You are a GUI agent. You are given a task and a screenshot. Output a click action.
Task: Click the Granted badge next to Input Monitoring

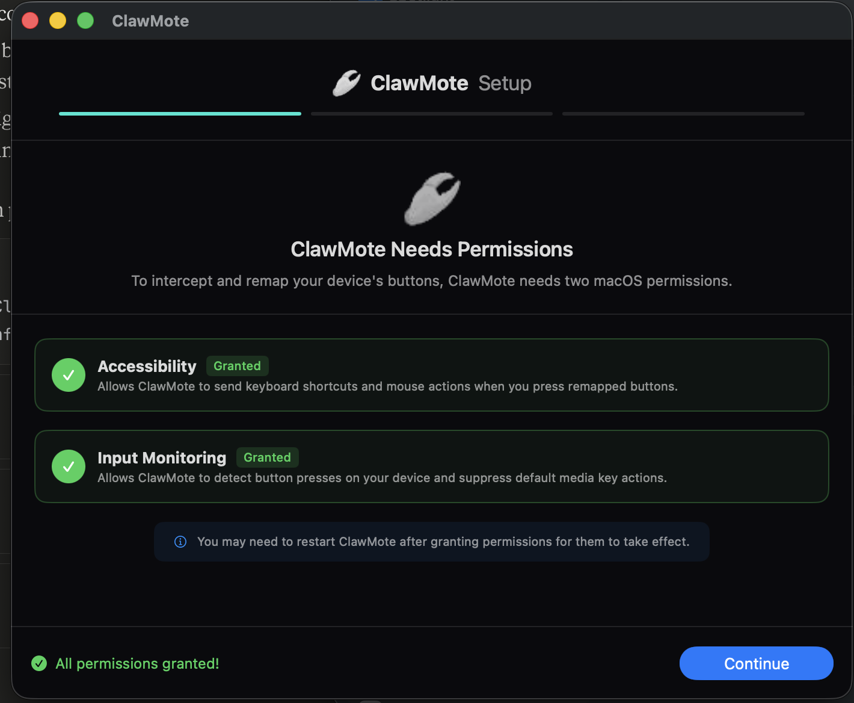point(267,457)
